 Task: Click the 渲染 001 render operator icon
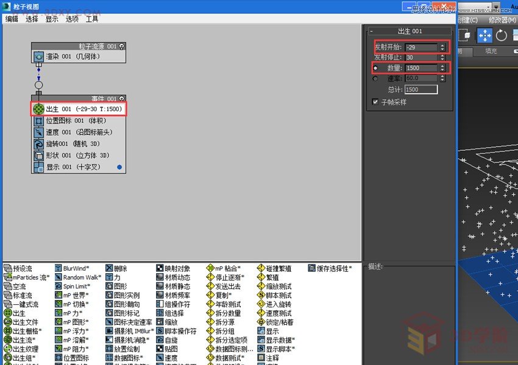point(38,57)
